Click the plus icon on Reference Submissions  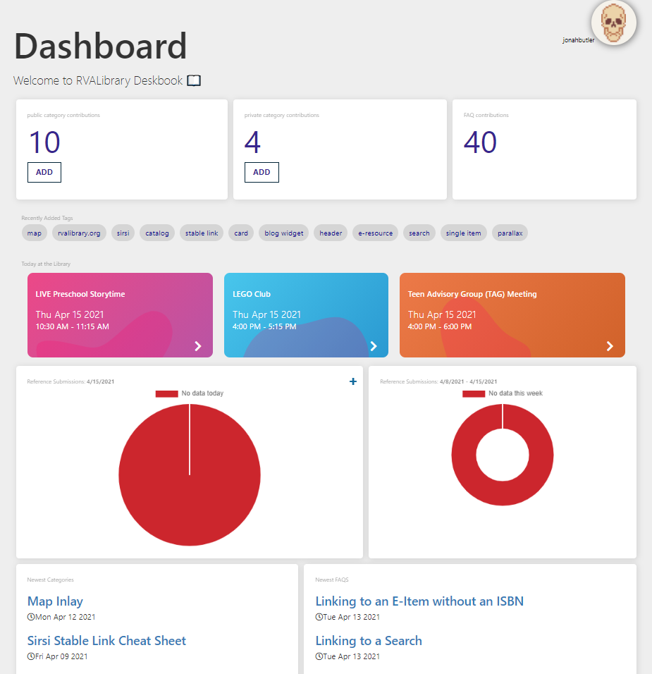pyautogui.click(x=353, y=381)
